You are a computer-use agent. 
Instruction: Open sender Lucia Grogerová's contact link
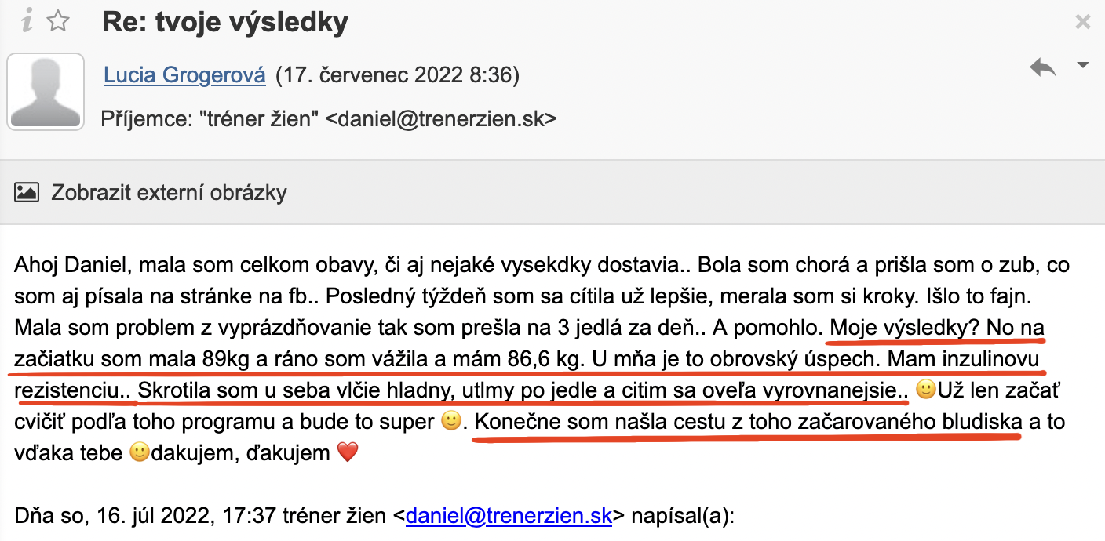[x=184, y=76]
